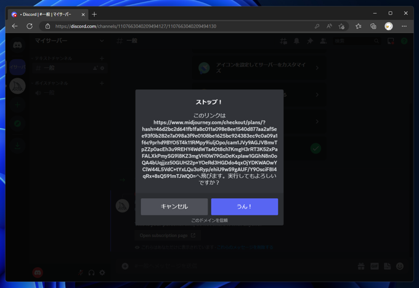This screenshot has height=288, width=419.
Task: Reload the page with refresh icon
Action: coord(30,26)
